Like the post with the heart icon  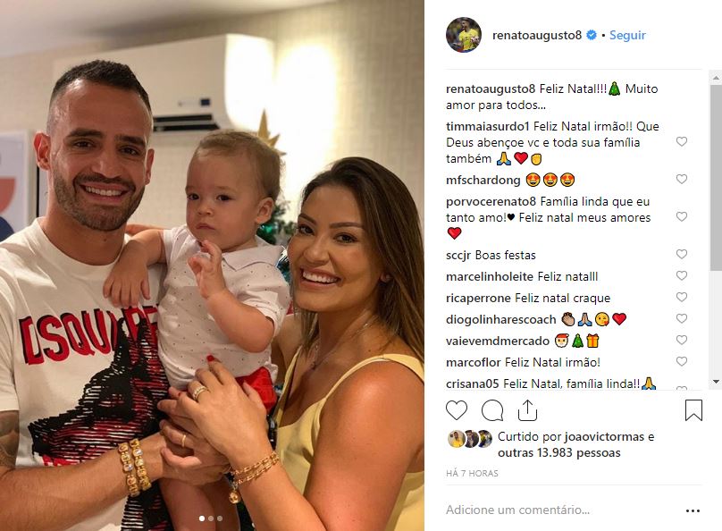pos(457,410)
